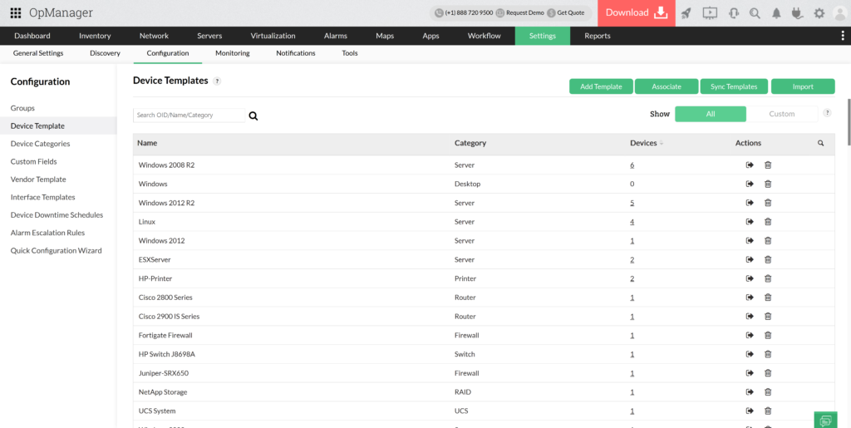Click the rocket quick-start icon

(x=686, y=12)
